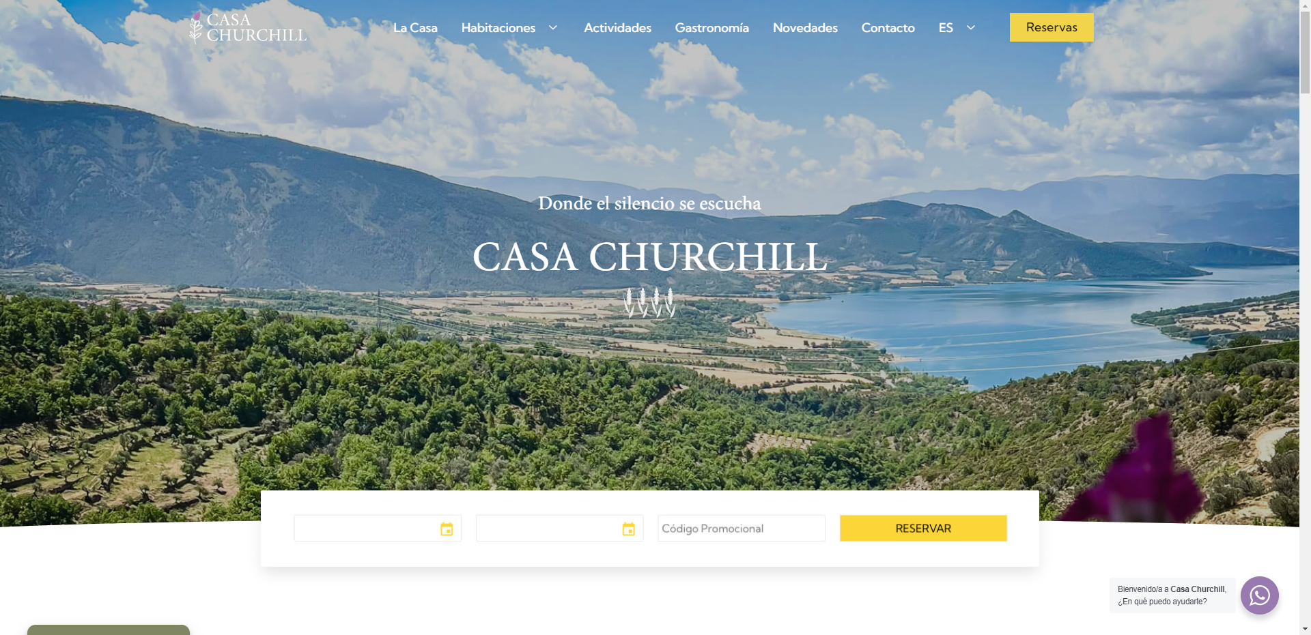1311x635 pixels.
Task: Click the welcome chat message bubble
Action: coord(1172,595)
